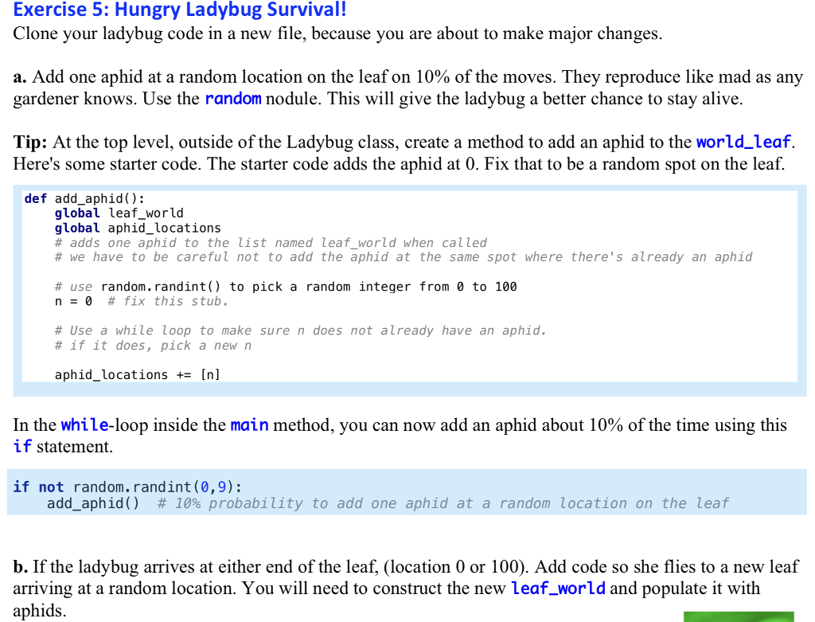Viewport: 815px width, 622px height.
Task: Select the global aphid_locations declaration
Action: (x=107, y=228)
